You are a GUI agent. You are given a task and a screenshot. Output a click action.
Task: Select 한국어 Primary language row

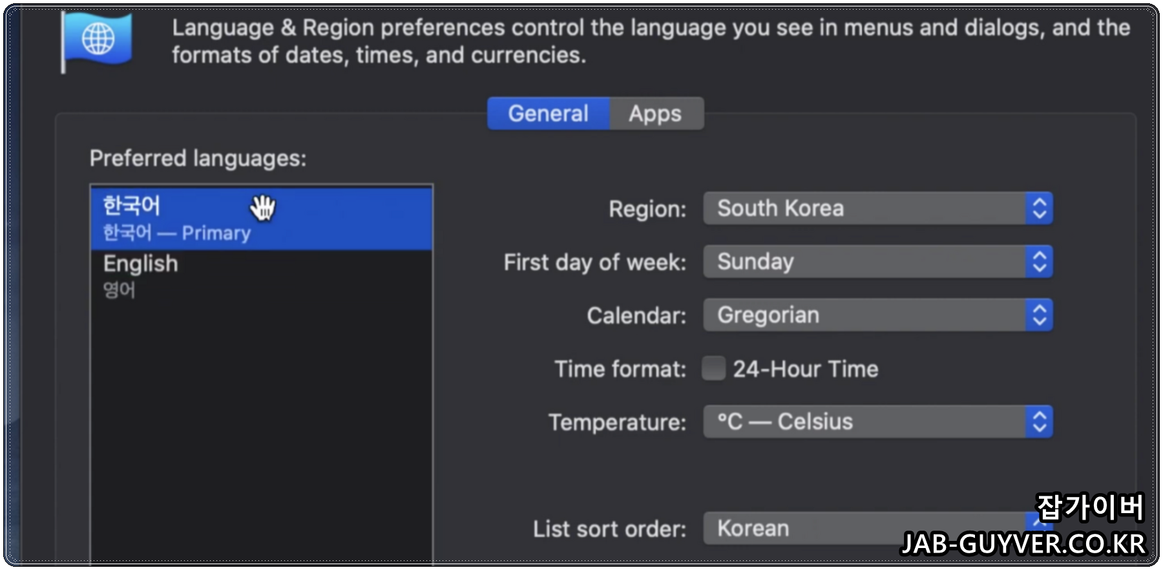pyautogui.click(x=262, y=218)
